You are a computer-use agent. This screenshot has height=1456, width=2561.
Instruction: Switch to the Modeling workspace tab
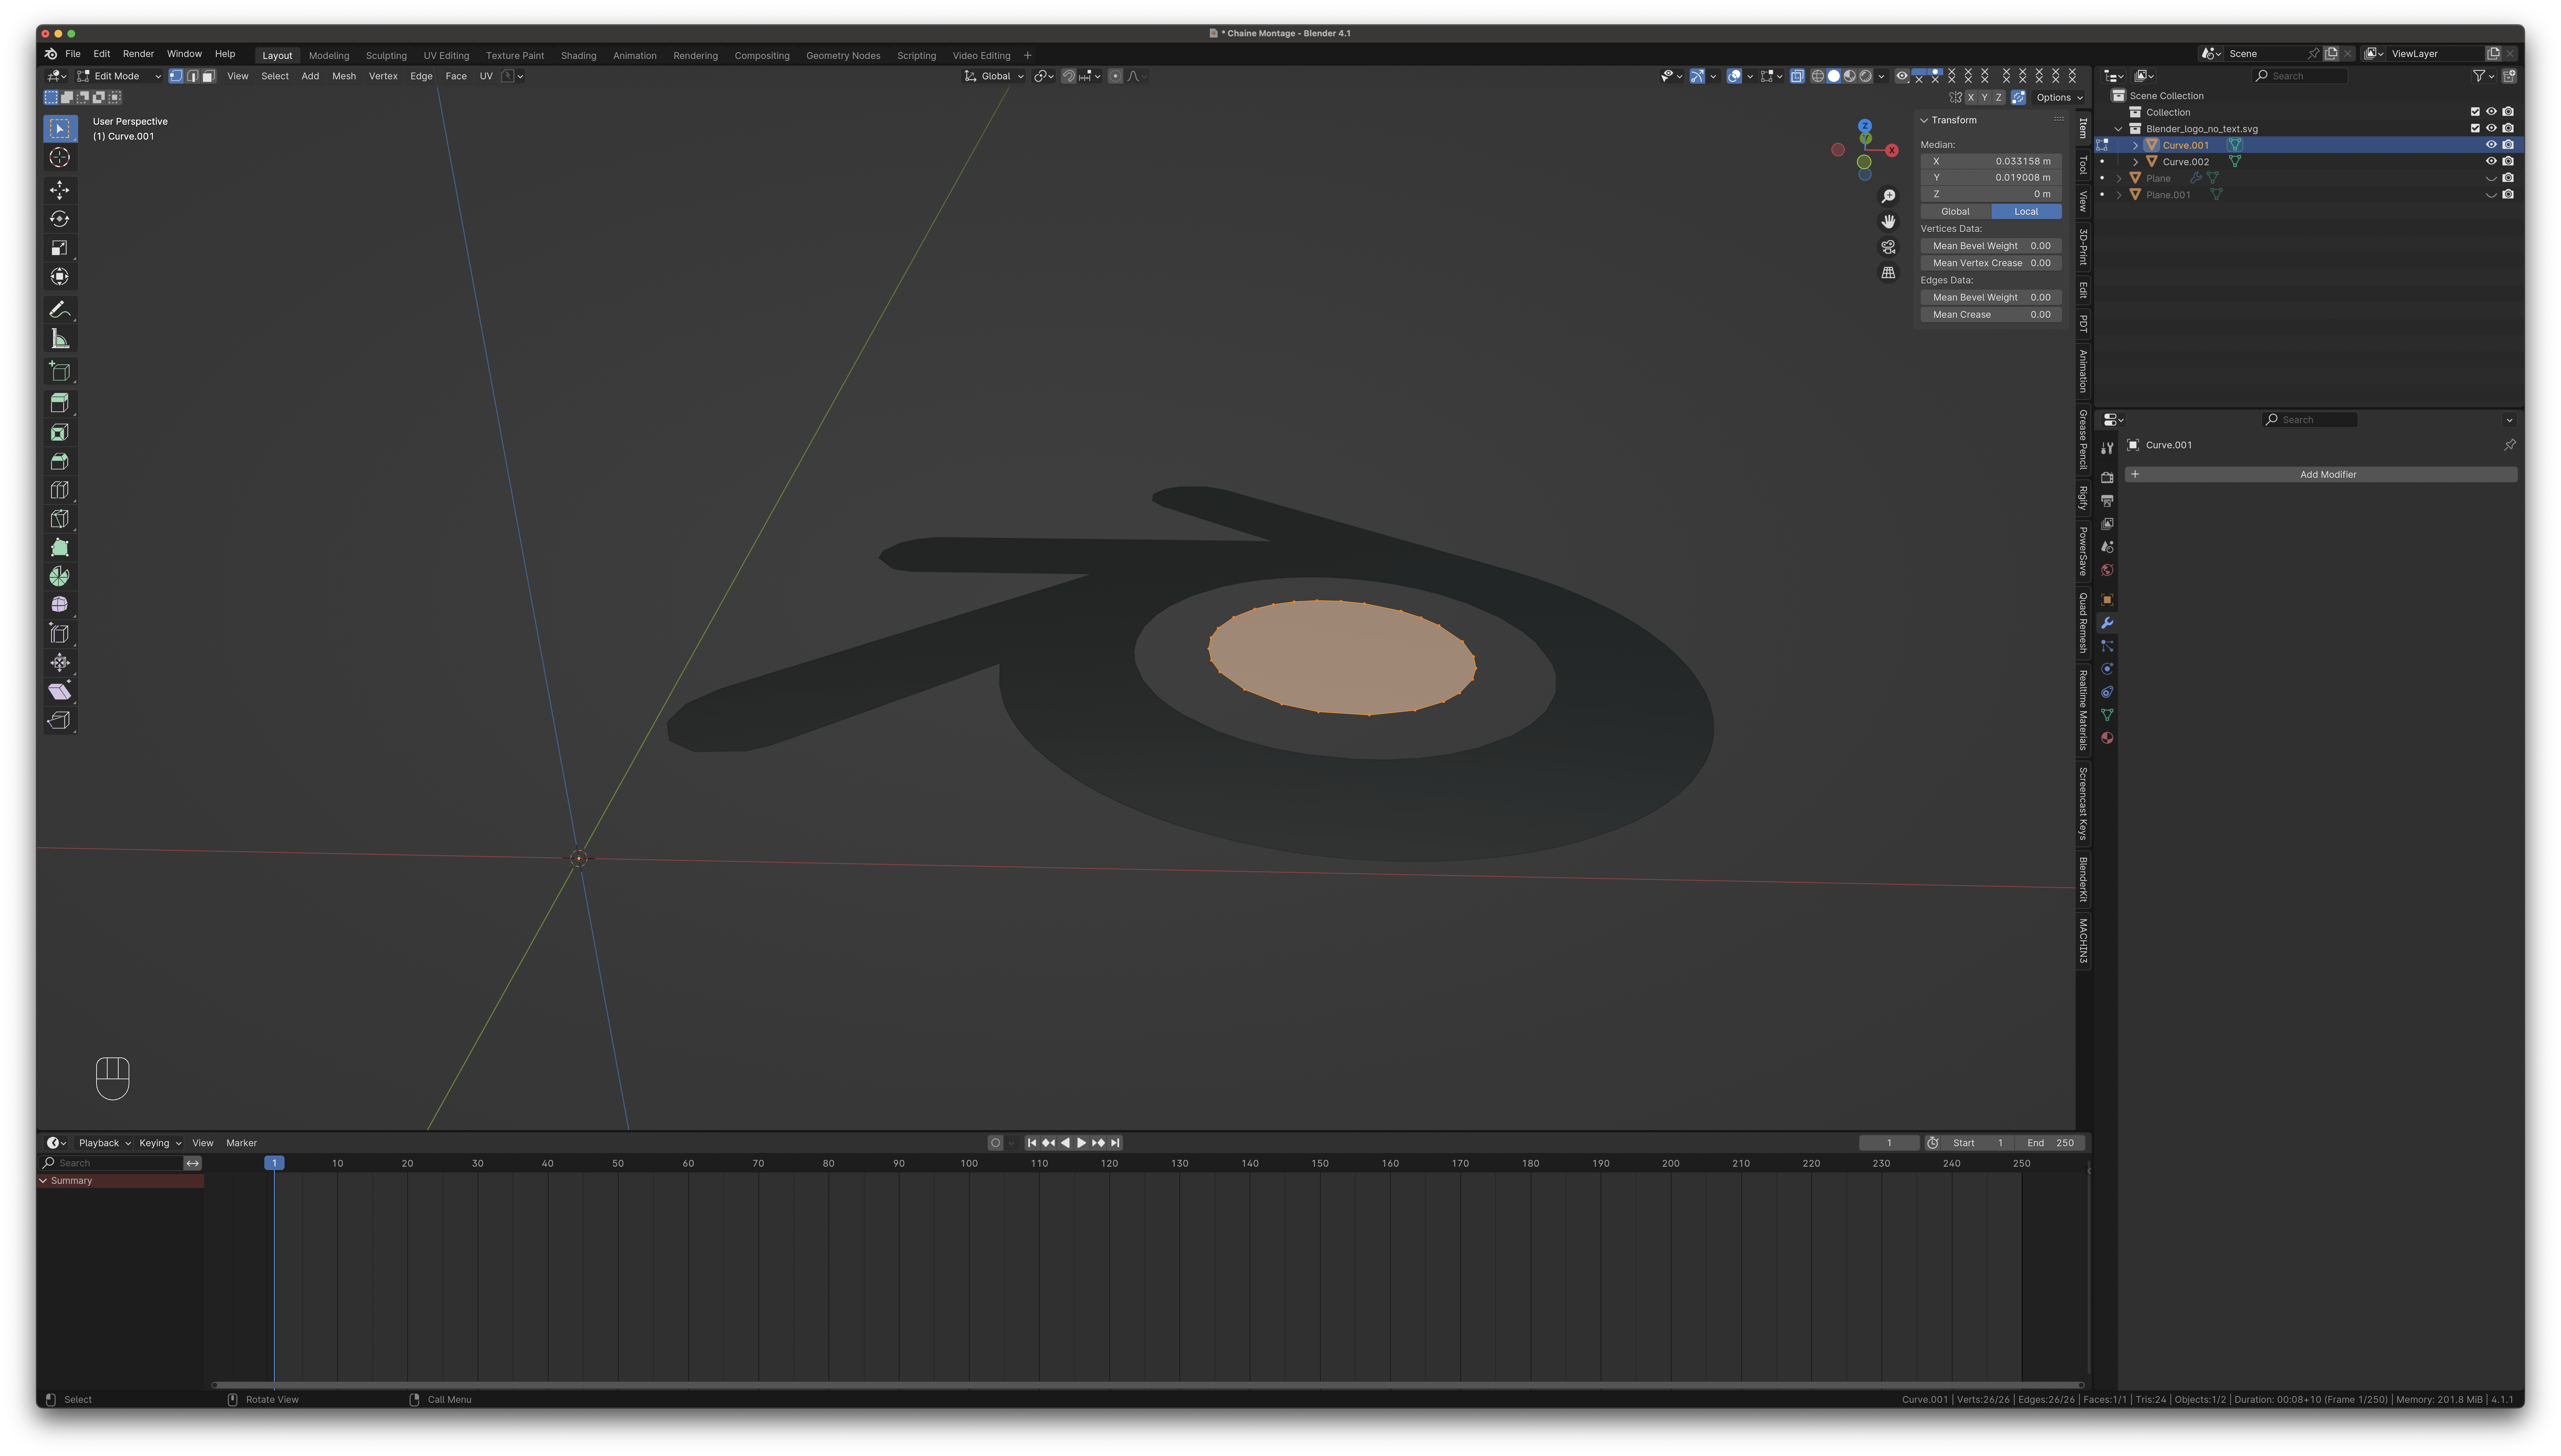pos(329,56)
